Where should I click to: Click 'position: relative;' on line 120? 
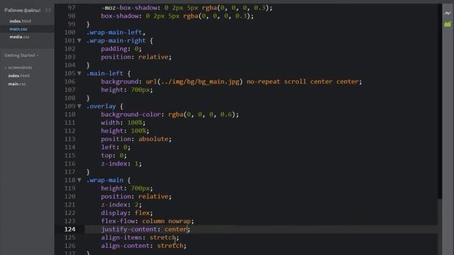point(136,197)
